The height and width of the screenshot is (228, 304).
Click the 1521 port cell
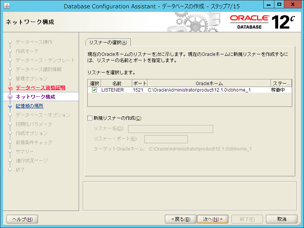tap(140, 90)
